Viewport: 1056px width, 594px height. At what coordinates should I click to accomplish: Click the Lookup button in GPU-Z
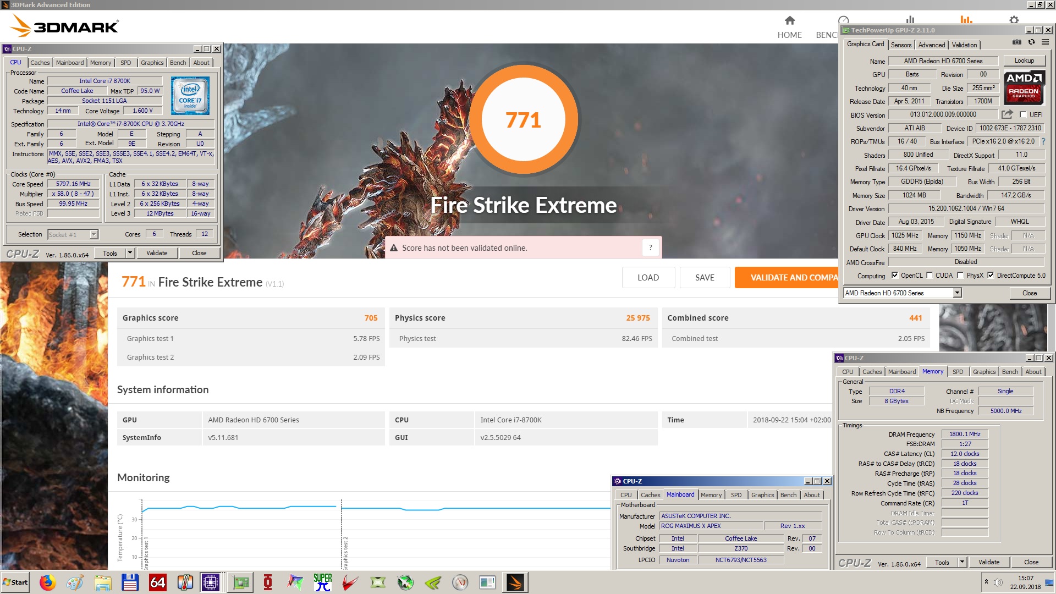1024,61
